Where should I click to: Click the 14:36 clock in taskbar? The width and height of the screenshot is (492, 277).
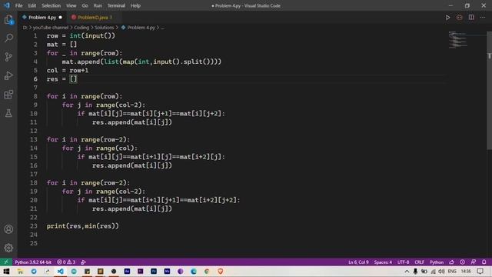[466, 272]
